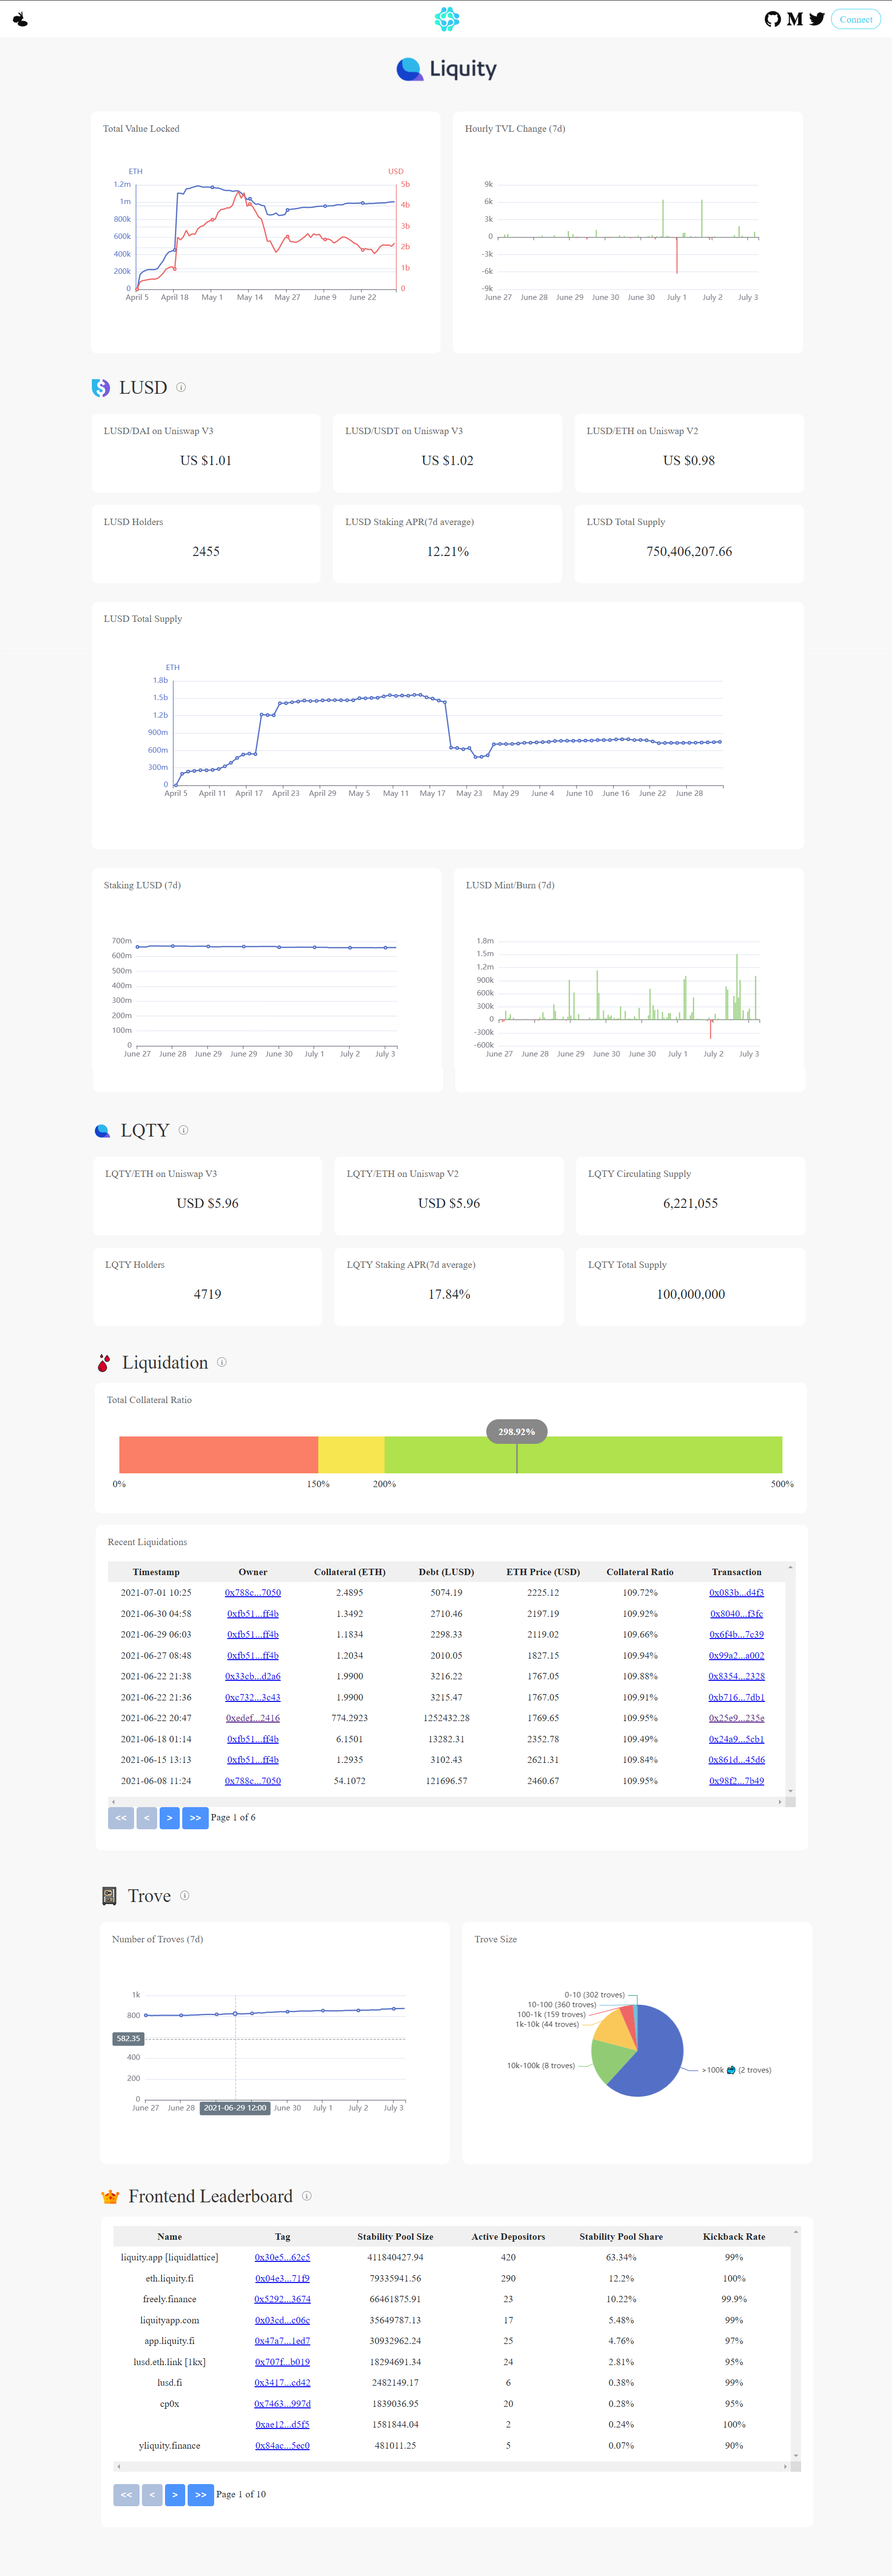Click the Frontend Leaderboard info icon

point(307,2196)
